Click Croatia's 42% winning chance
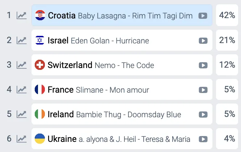The image size is (241, 152). [x=227, y=15]
